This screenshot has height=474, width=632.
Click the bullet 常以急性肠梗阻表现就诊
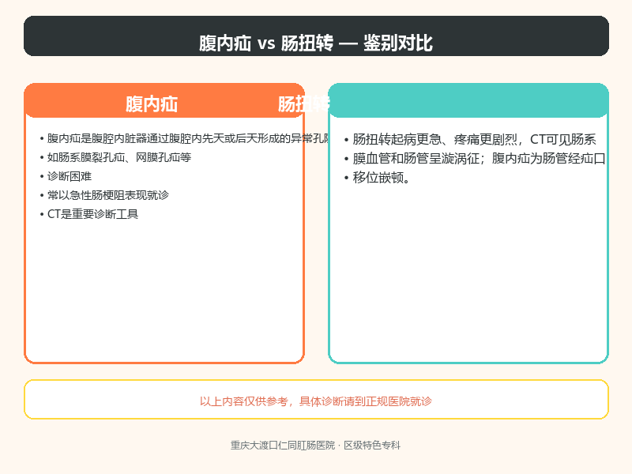[104, 195]
